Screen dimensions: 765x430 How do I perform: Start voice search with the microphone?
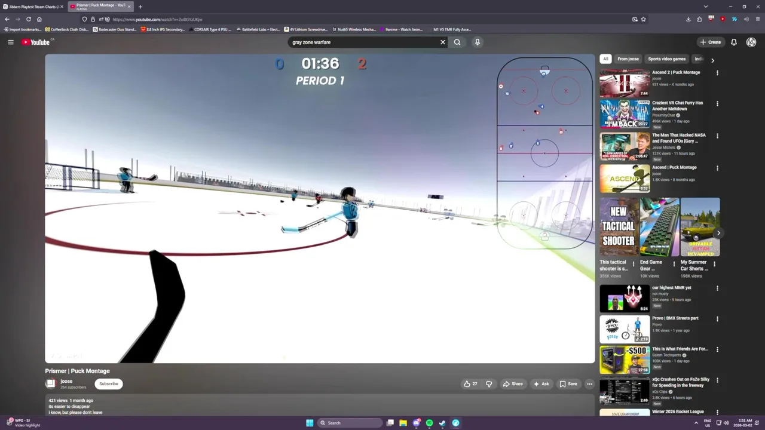477,42
